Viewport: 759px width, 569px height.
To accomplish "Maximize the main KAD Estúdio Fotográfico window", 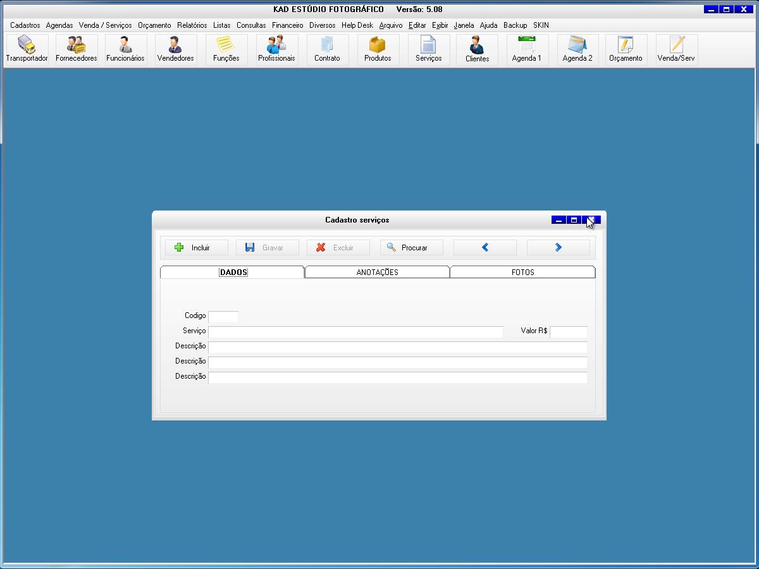I will tap(727, 9).
